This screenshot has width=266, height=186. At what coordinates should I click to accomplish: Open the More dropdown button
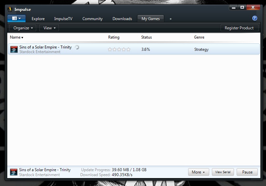click(x=198, y=172)
